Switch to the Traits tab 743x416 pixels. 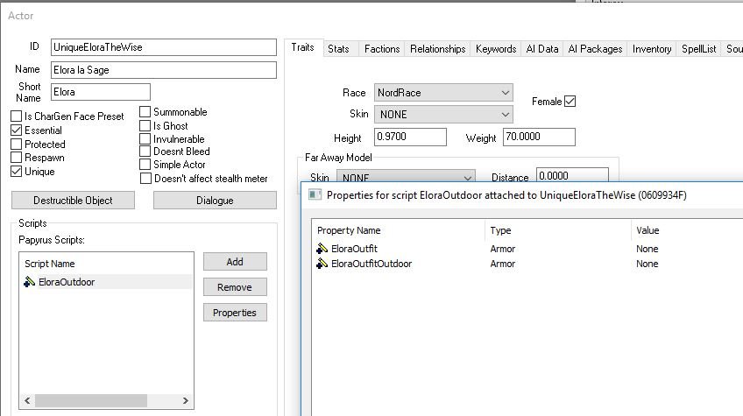(x=303, y=47)
